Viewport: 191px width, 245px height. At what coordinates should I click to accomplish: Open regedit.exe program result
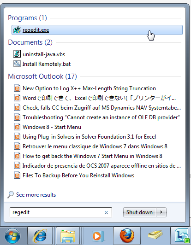click(x=97, y=30)
